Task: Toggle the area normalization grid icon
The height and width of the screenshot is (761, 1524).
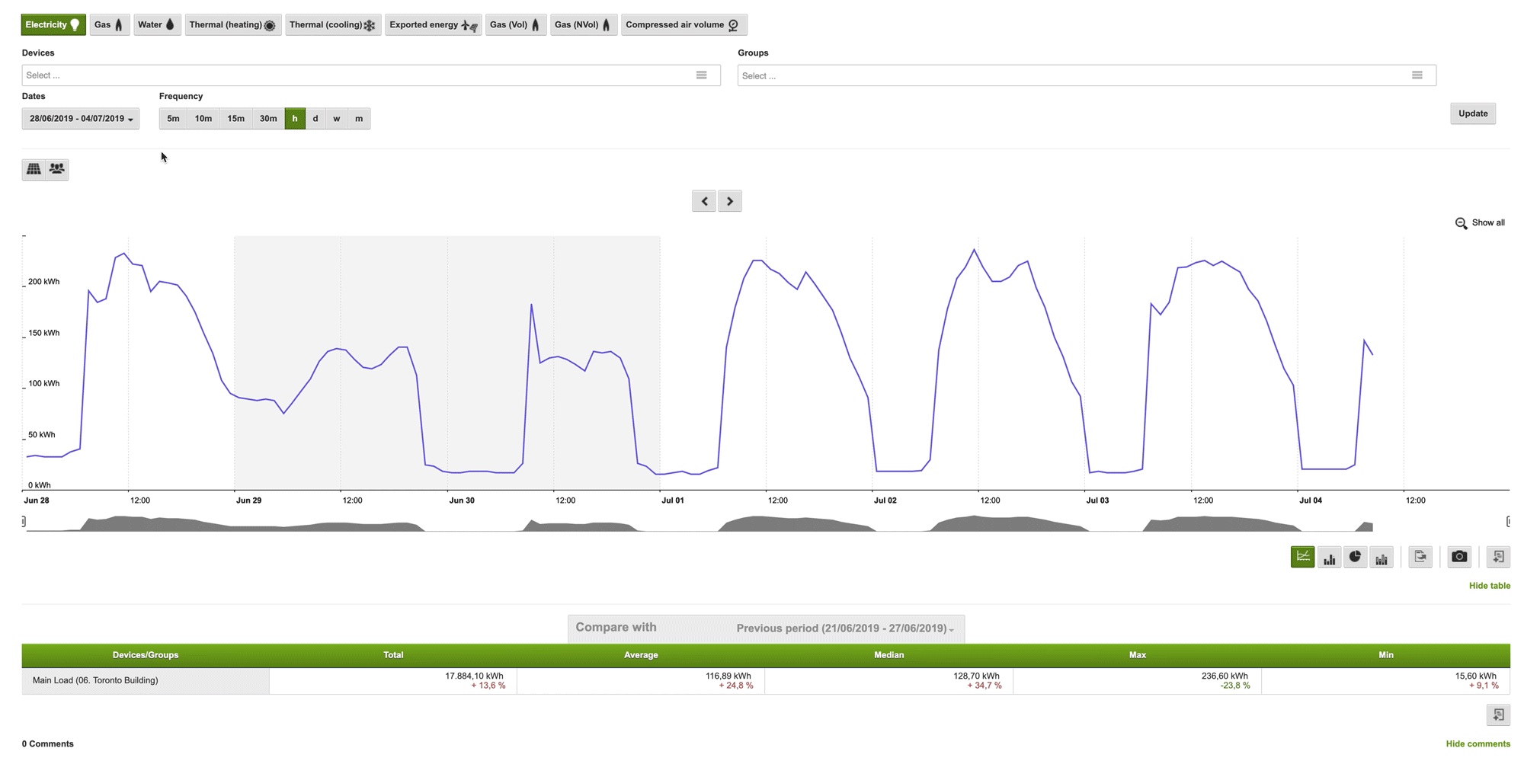Action: 34,169
